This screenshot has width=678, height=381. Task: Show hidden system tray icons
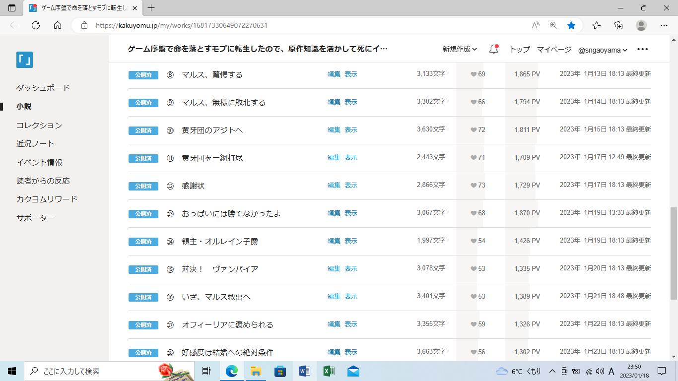click(x=552, y=371)
